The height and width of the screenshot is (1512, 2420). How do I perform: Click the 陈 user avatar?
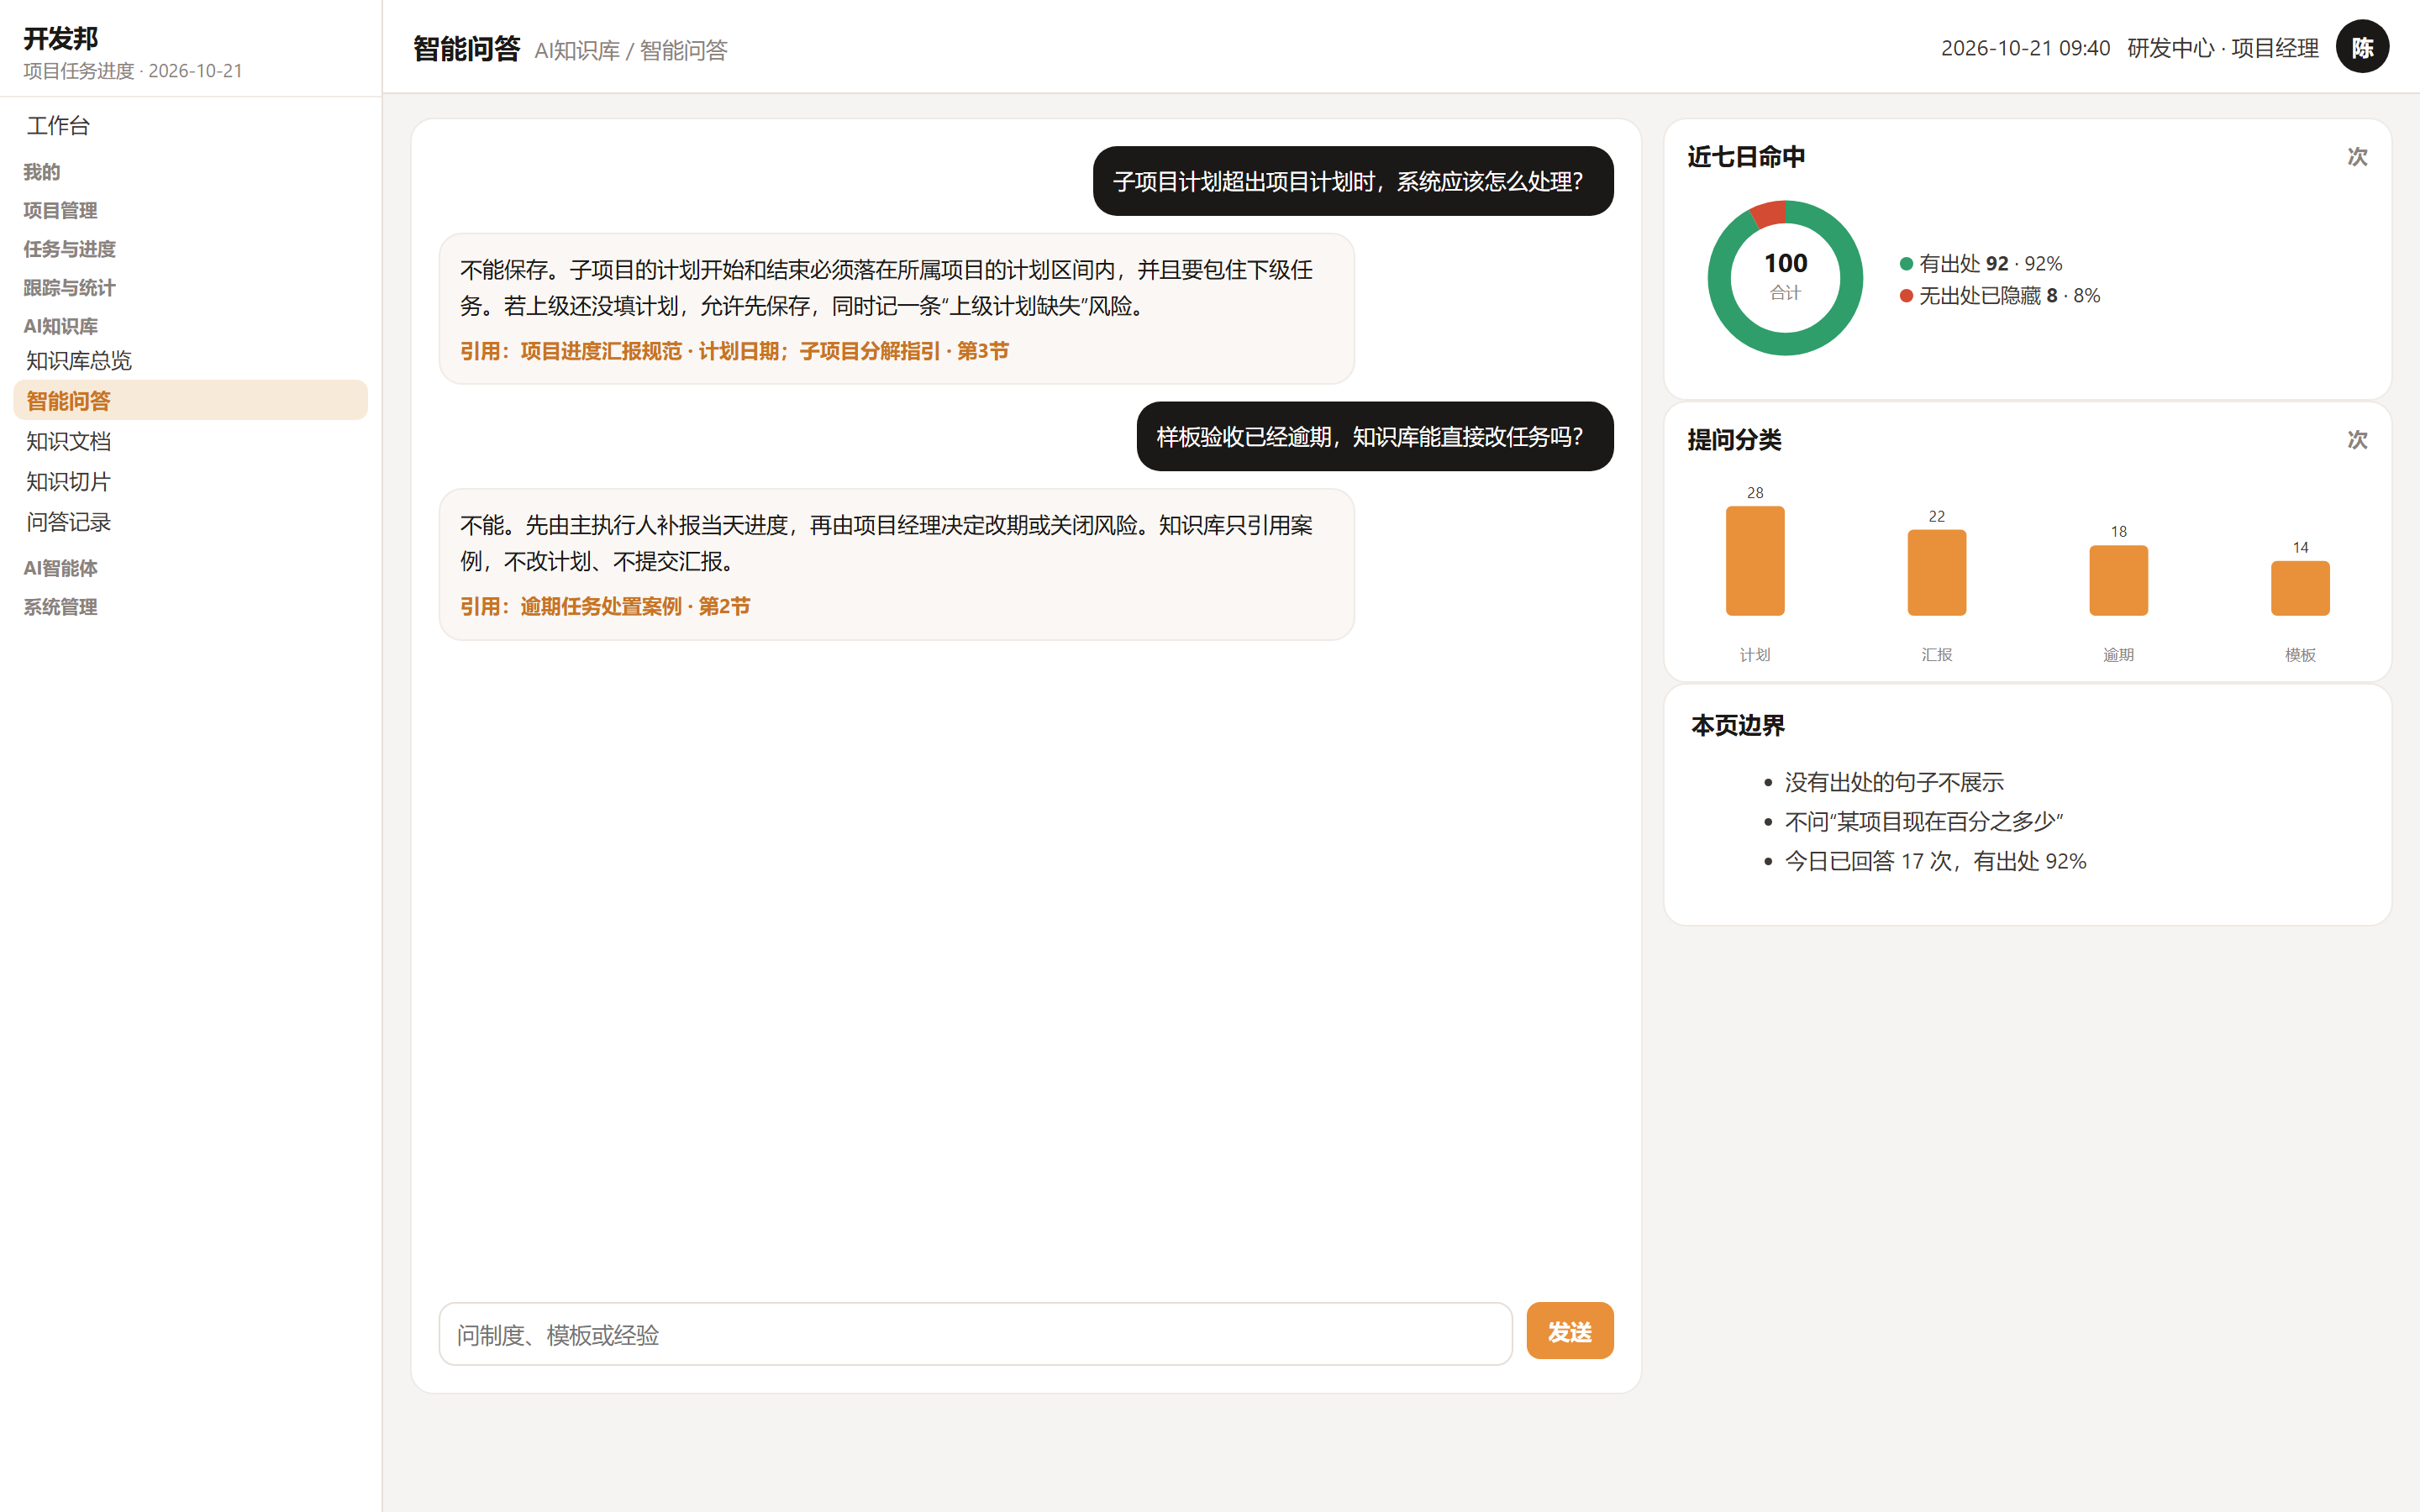point(2361,47)
